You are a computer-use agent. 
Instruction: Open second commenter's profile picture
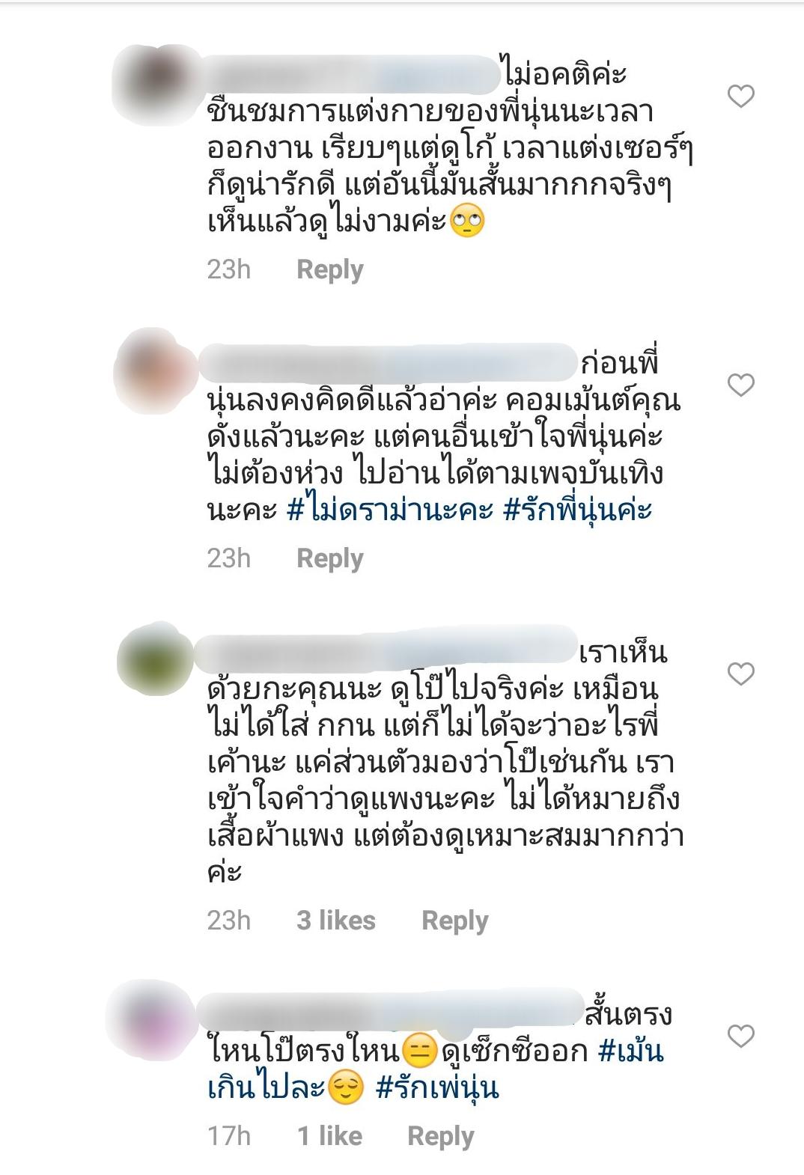[156, 370]
